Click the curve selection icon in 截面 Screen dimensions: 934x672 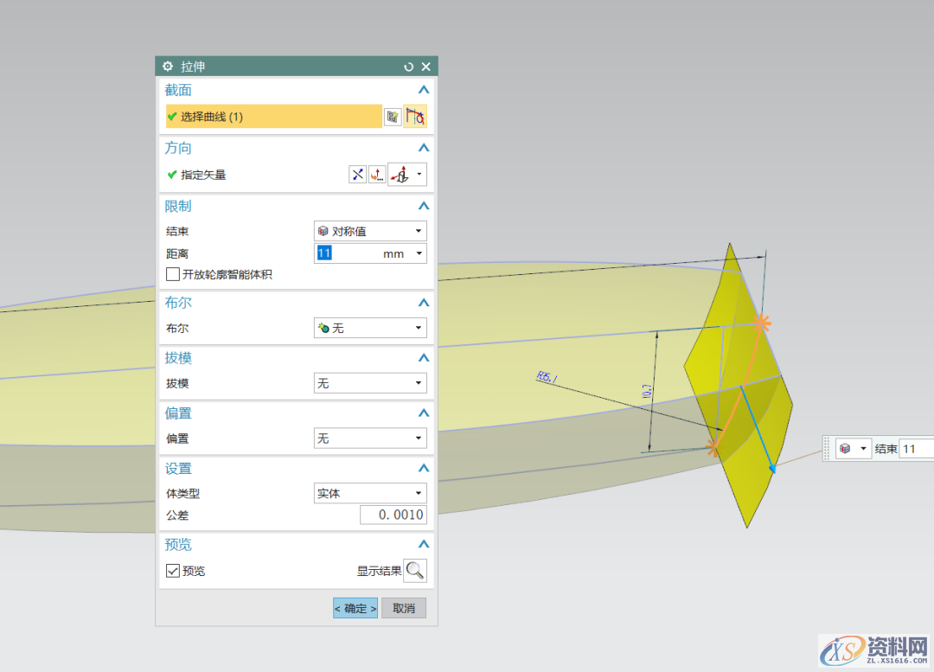point(415,117)
